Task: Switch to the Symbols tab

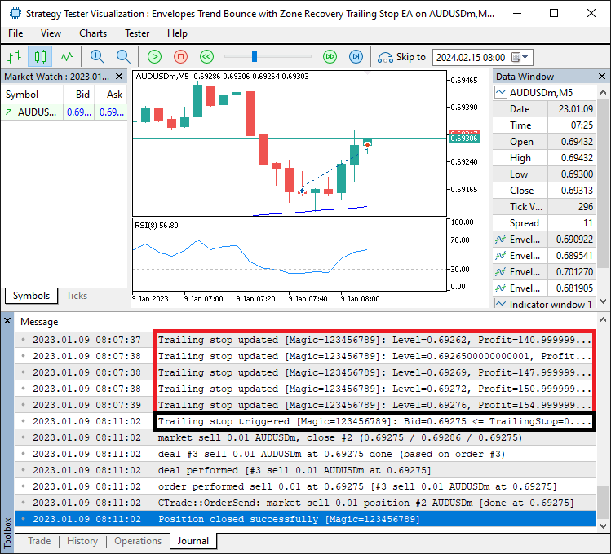Action: coord(31,296)
